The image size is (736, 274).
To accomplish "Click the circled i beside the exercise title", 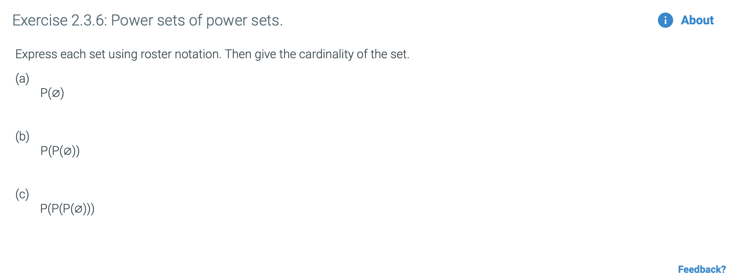I will tap(665, 20).
